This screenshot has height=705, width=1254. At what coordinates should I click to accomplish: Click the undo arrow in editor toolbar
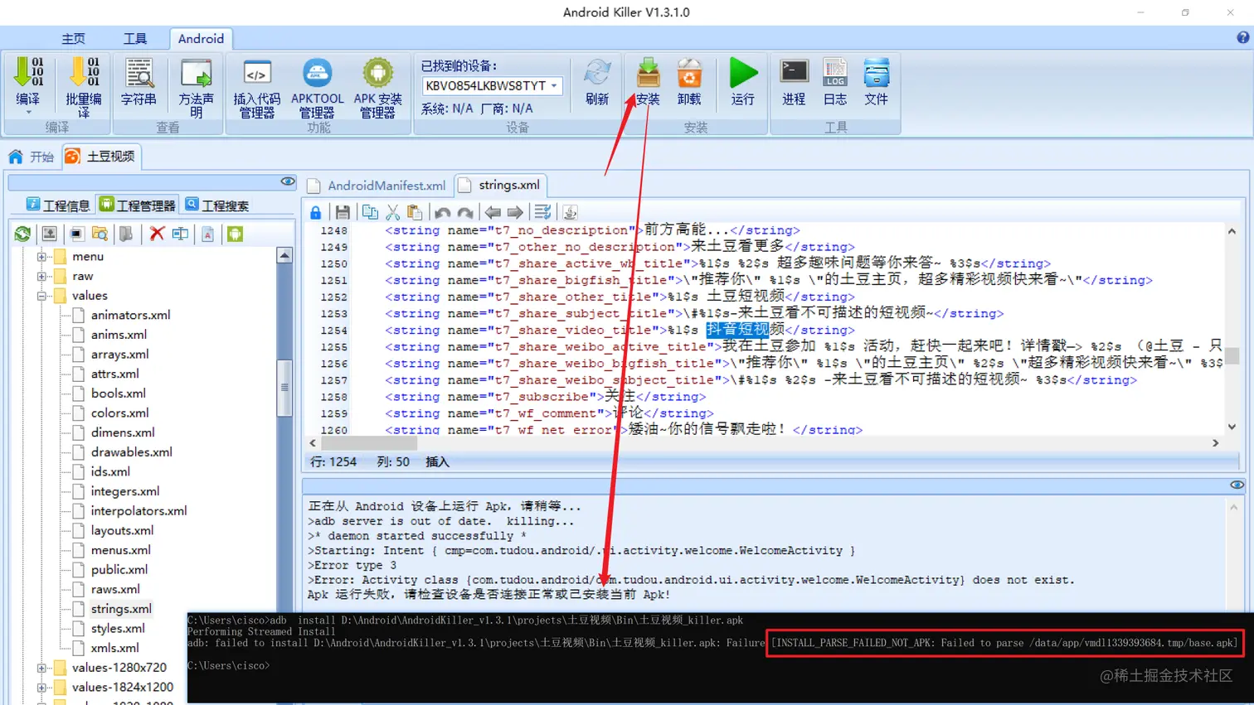[443, 212]
